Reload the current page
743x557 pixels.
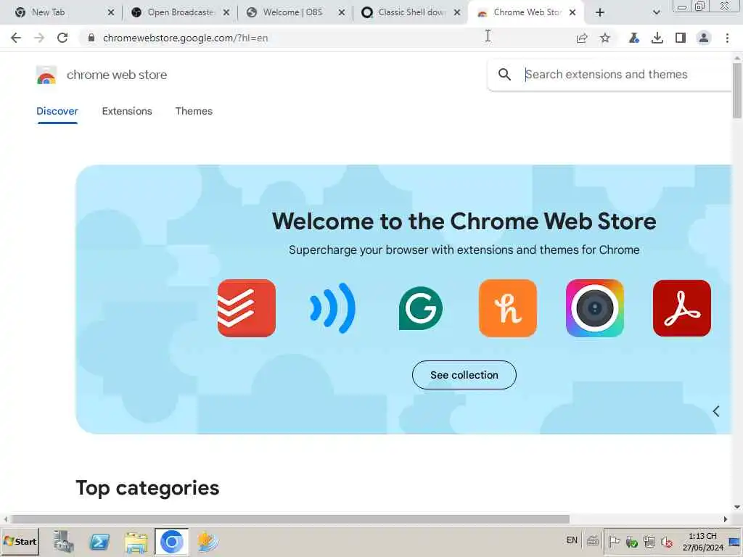click(62, 38)
